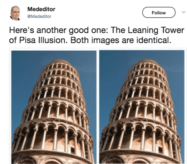
Task: Expand the dropdown arrow beside Follow
Action: click(183, 12)
